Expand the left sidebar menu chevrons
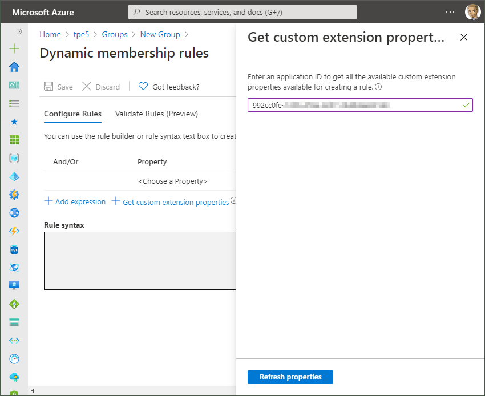Screen dimensions: 485x396 [x=19, y=31]
